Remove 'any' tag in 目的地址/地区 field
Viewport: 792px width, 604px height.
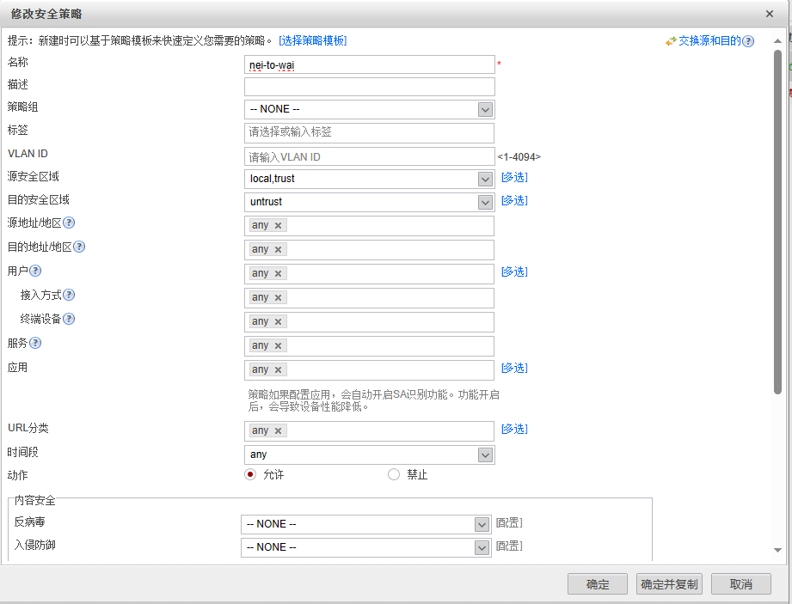278,249
